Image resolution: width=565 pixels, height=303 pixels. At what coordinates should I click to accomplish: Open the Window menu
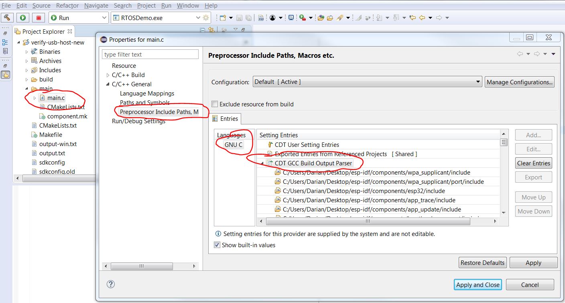pyautogui.click(x=188, y=6)
